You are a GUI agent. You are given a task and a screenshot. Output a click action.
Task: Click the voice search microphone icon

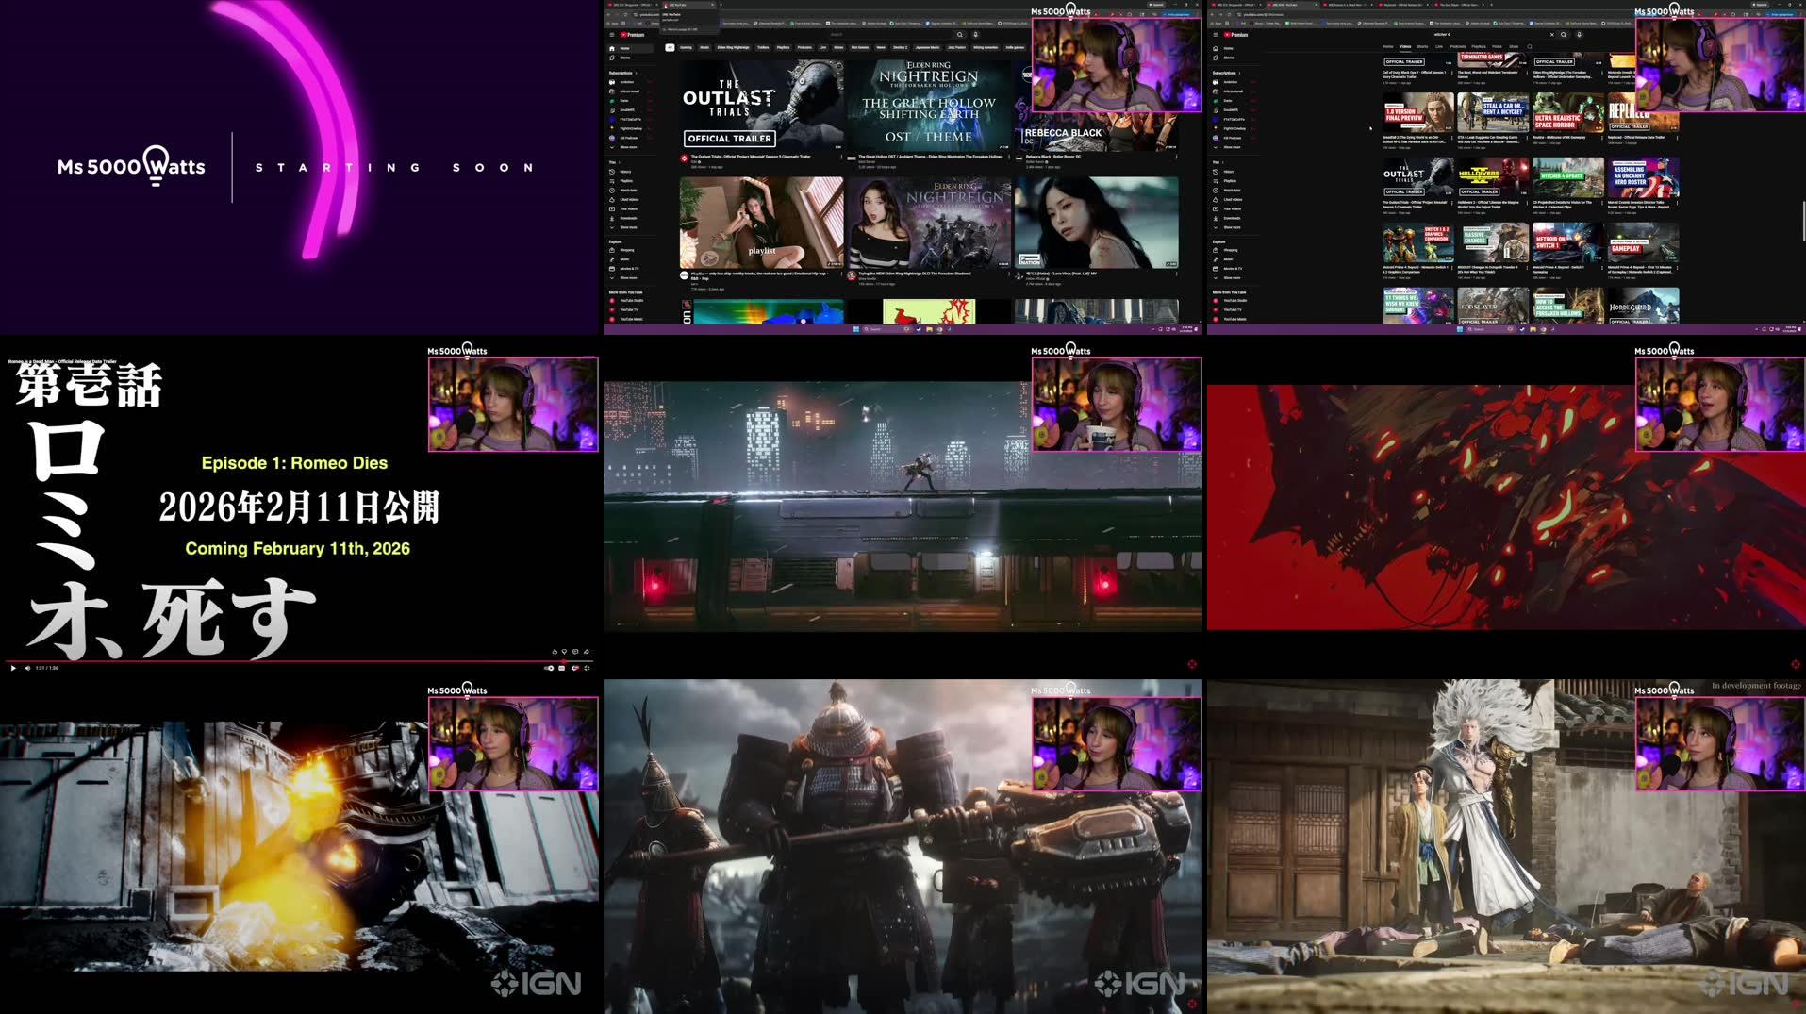pyautogui.click(x=973, y=34)
